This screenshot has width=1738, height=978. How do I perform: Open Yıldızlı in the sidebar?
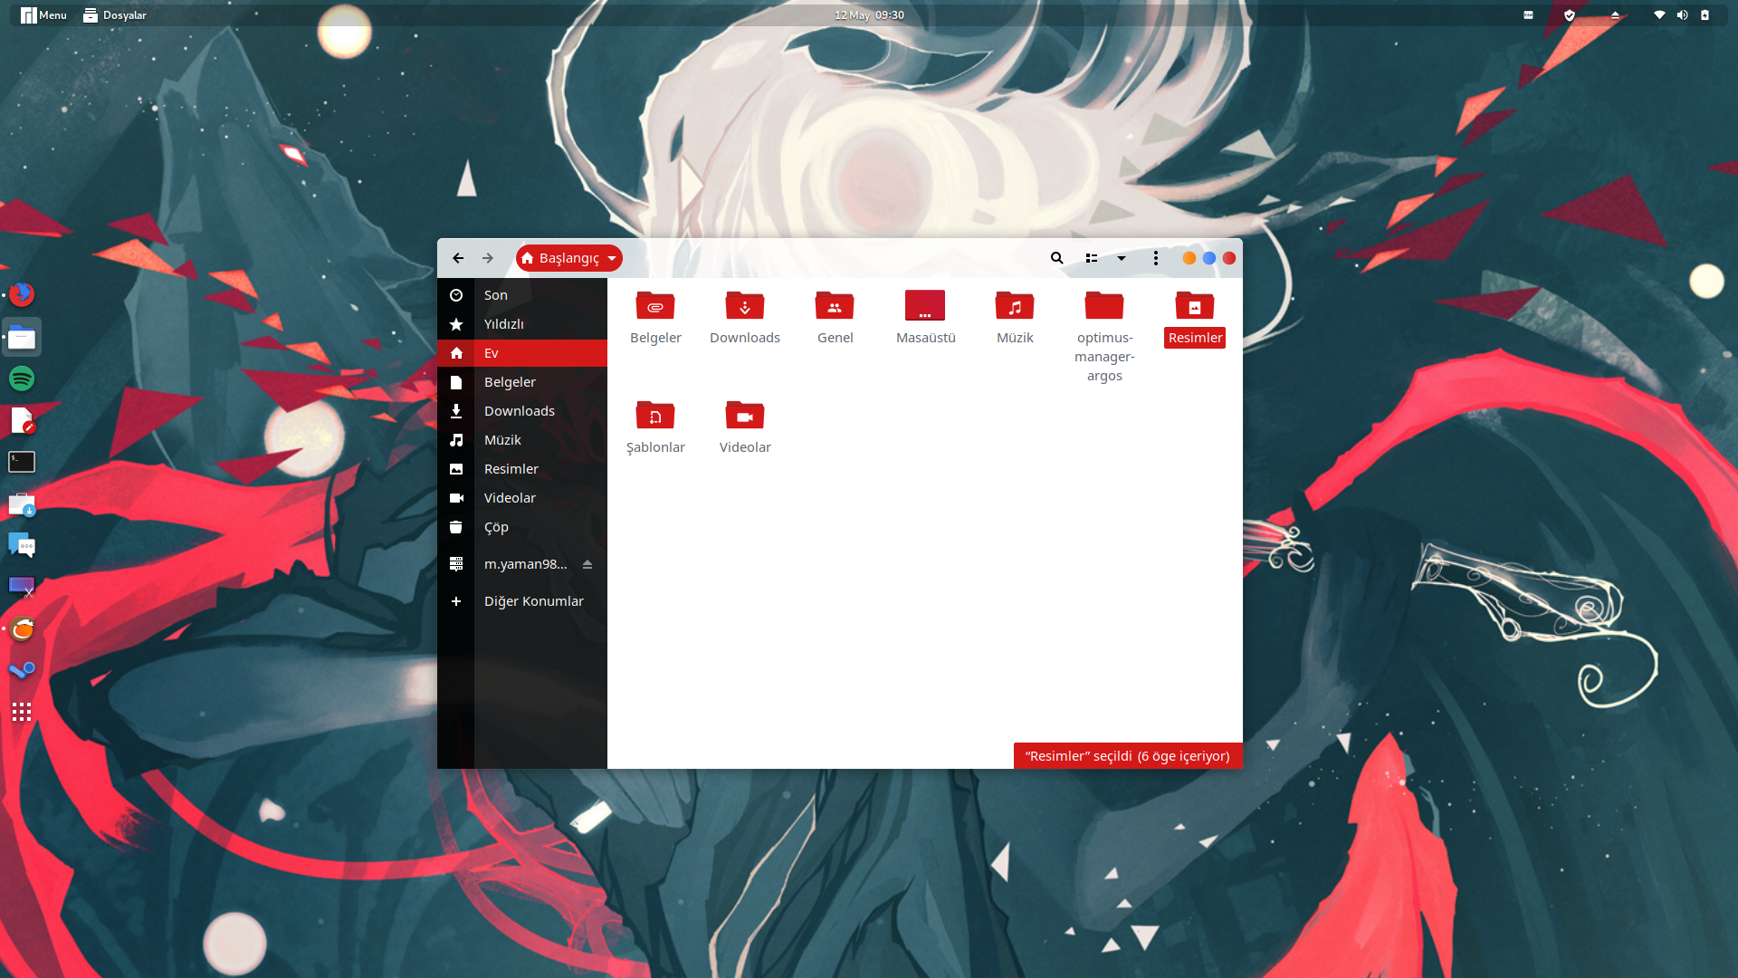click(522, 324)
